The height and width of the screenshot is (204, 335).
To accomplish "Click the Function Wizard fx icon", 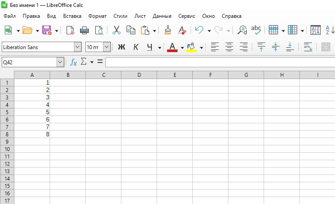I will pyautogui.click(x=74, y=62).
